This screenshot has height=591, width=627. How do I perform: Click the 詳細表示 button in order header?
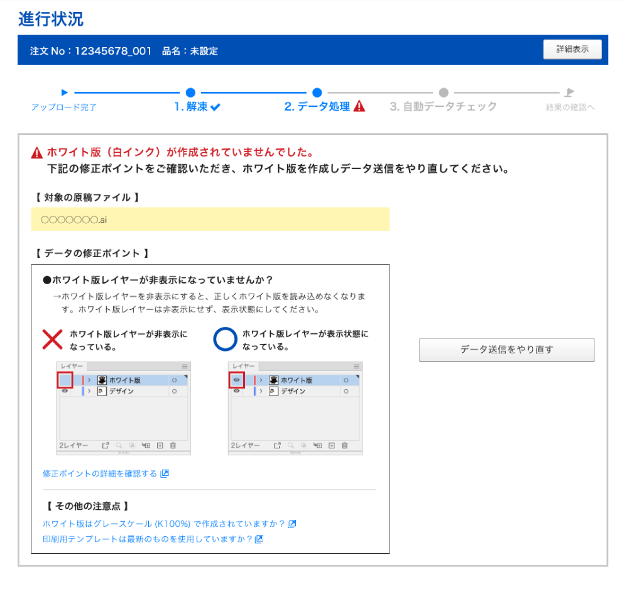[x=572, y=50]
